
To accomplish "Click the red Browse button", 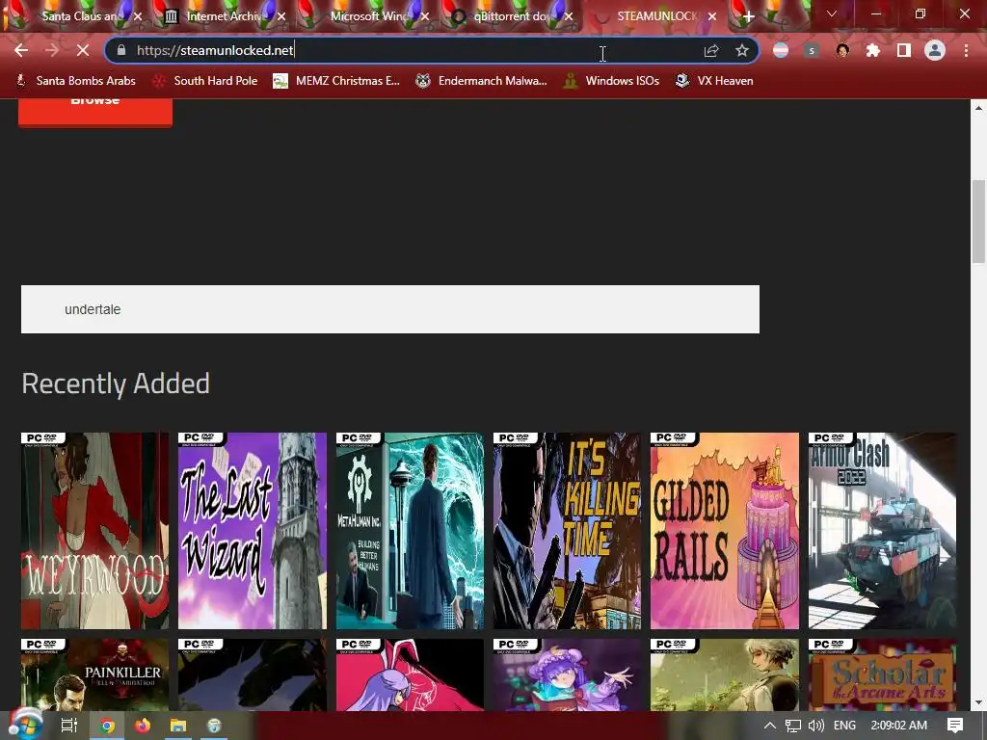I will (95, 112).
